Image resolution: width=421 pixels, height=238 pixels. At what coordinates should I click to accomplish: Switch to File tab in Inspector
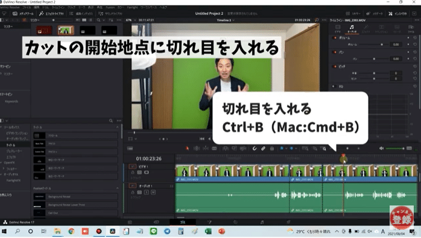coord(411,29)
